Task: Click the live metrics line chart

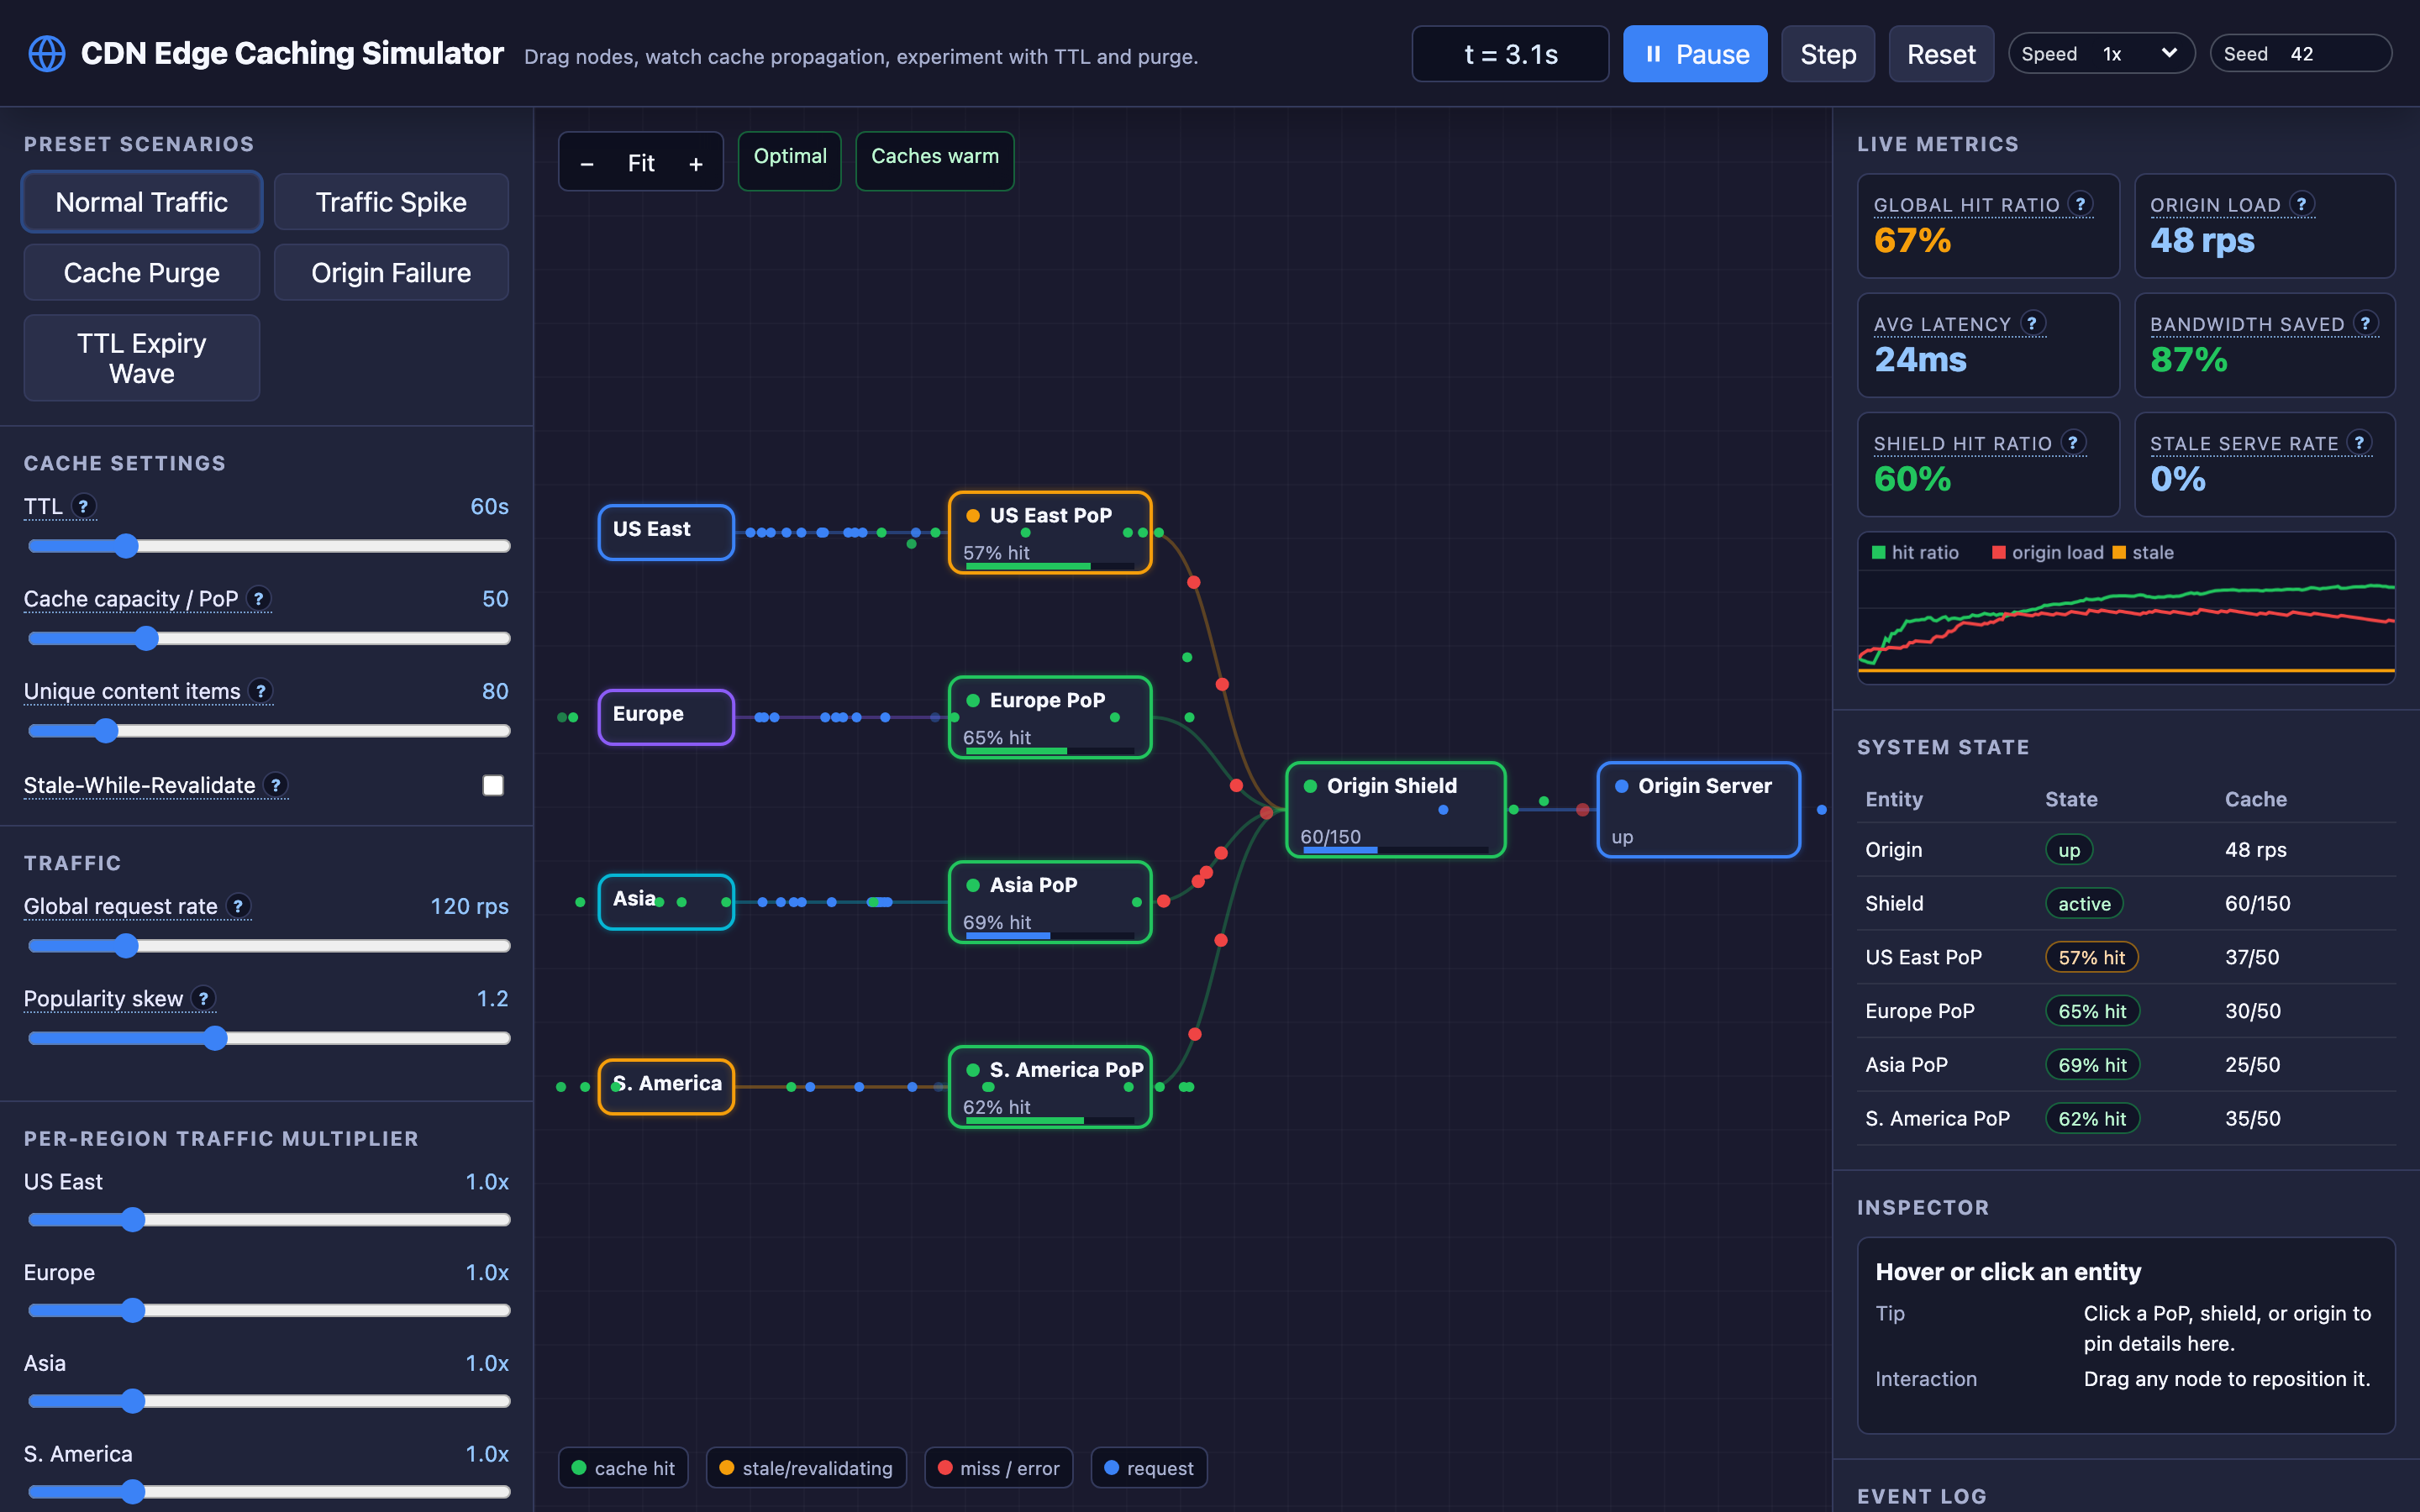Action: pyautogui.click(x=2126, y=608)
